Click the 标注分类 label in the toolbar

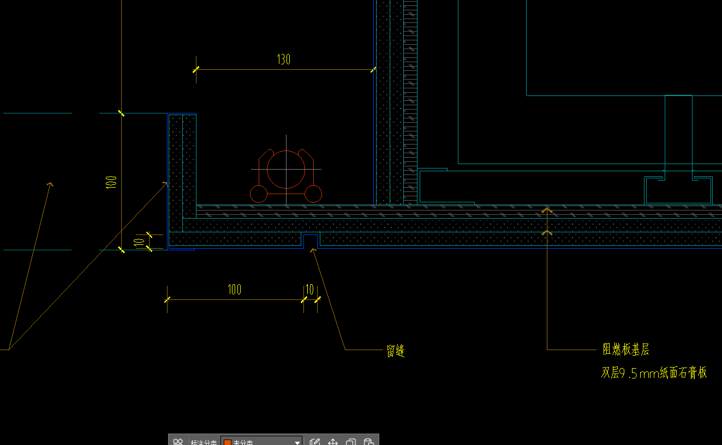point(204,442)
